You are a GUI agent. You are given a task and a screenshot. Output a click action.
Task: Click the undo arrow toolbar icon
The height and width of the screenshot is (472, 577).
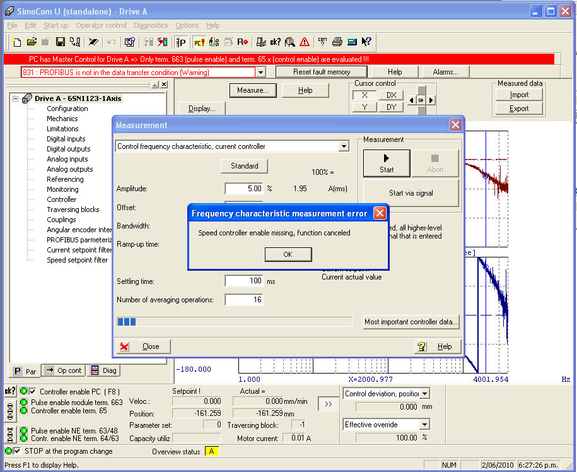(x=111, y=42)
